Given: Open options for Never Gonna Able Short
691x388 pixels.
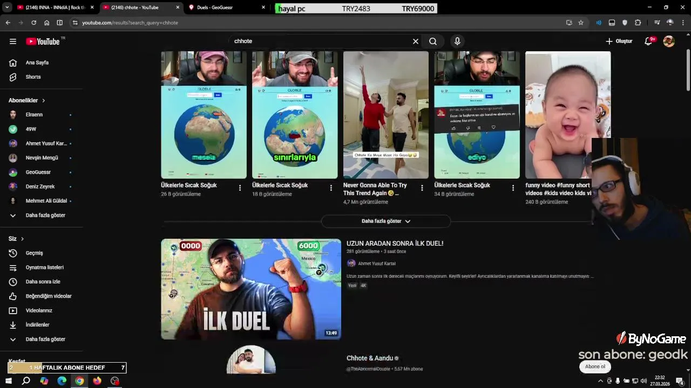Looking at the screenshot, I should tap(422, 188).
